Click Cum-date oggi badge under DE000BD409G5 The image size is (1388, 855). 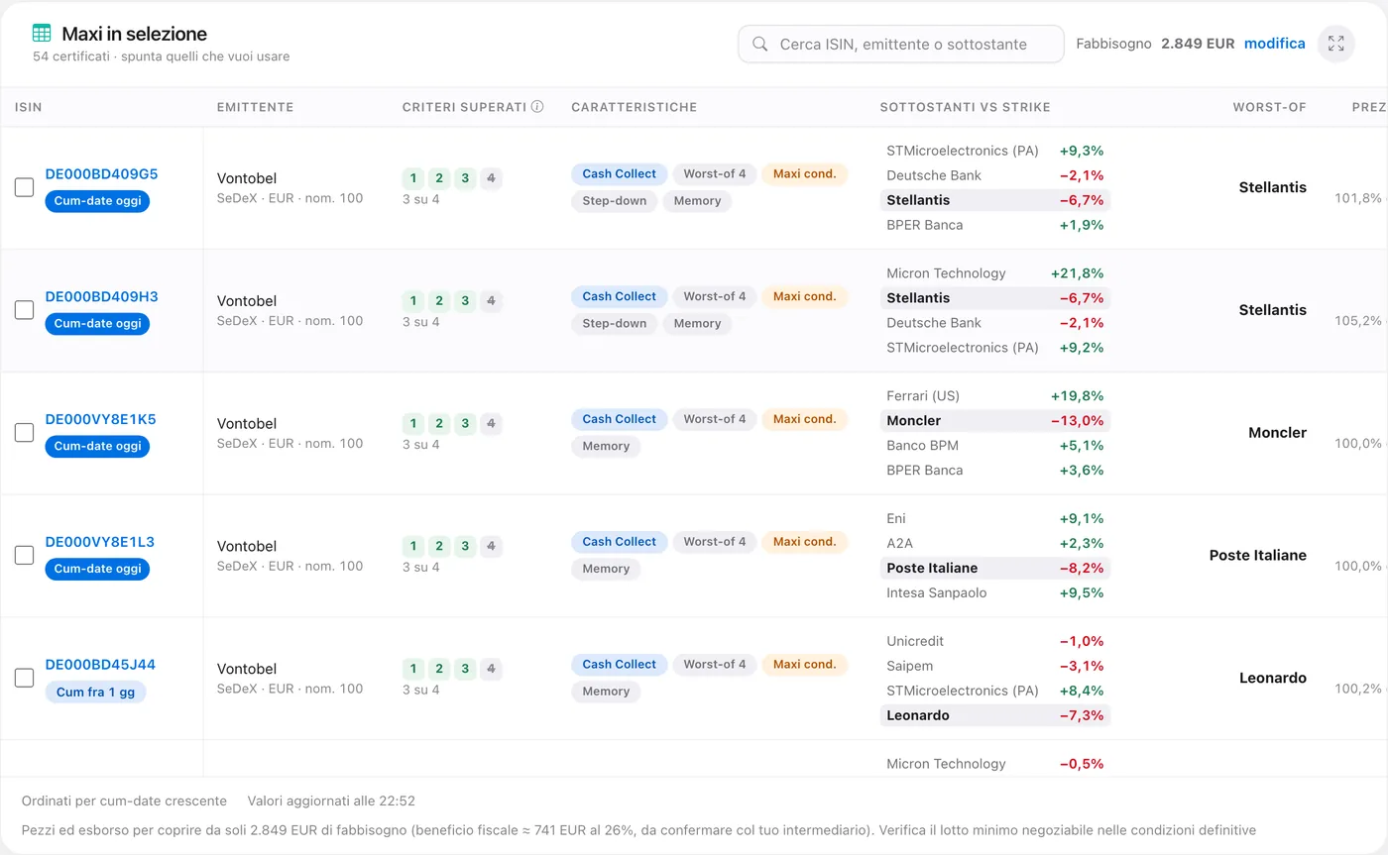[x=97, y=201]
